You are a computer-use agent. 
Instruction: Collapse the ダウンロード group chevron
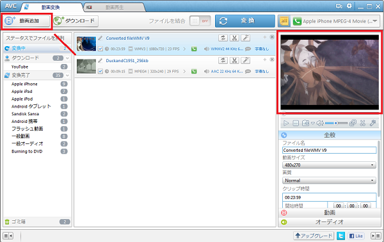click(68, 58)
